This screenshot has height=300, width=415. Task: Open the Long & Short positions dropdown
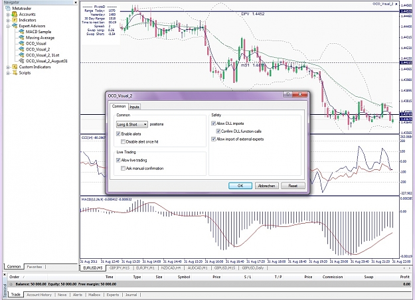tap(132, 124)
